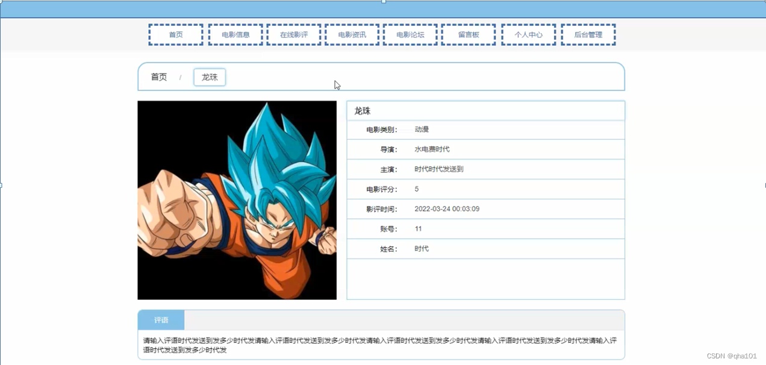The height and width of the screenshot is (365, 766).
Task: Click the 电影类别 label
Action: coord(382,129)
